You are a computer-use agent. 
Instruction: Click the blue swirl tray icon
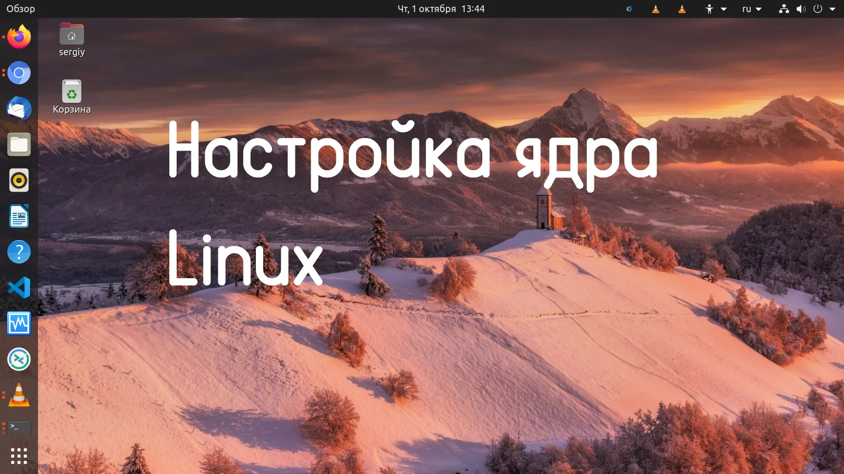click(x=629, y=9)
